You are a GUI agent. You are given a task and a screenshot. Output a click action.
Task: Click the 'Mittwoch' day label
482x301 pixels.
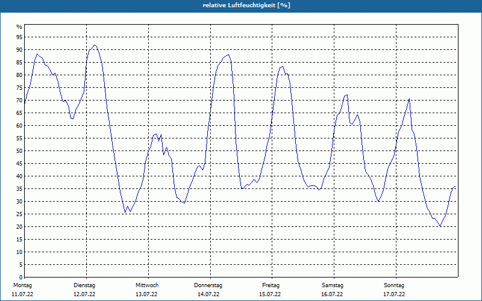click(147, 285)
